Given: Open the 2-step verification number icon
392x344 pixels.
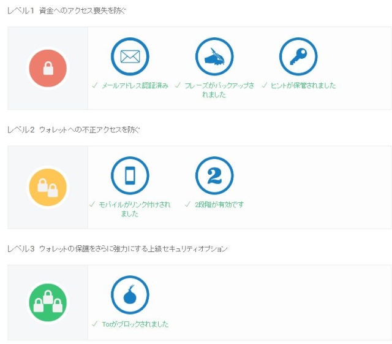Looking at the screenshot, I should (x=214, y=175).
